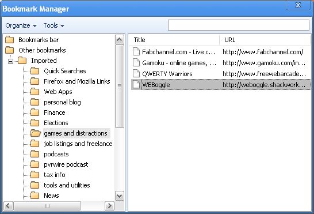The image size is (314, 214).
Task: Click the horizontal scroll right arrow
Action: [x=109, y=206]
